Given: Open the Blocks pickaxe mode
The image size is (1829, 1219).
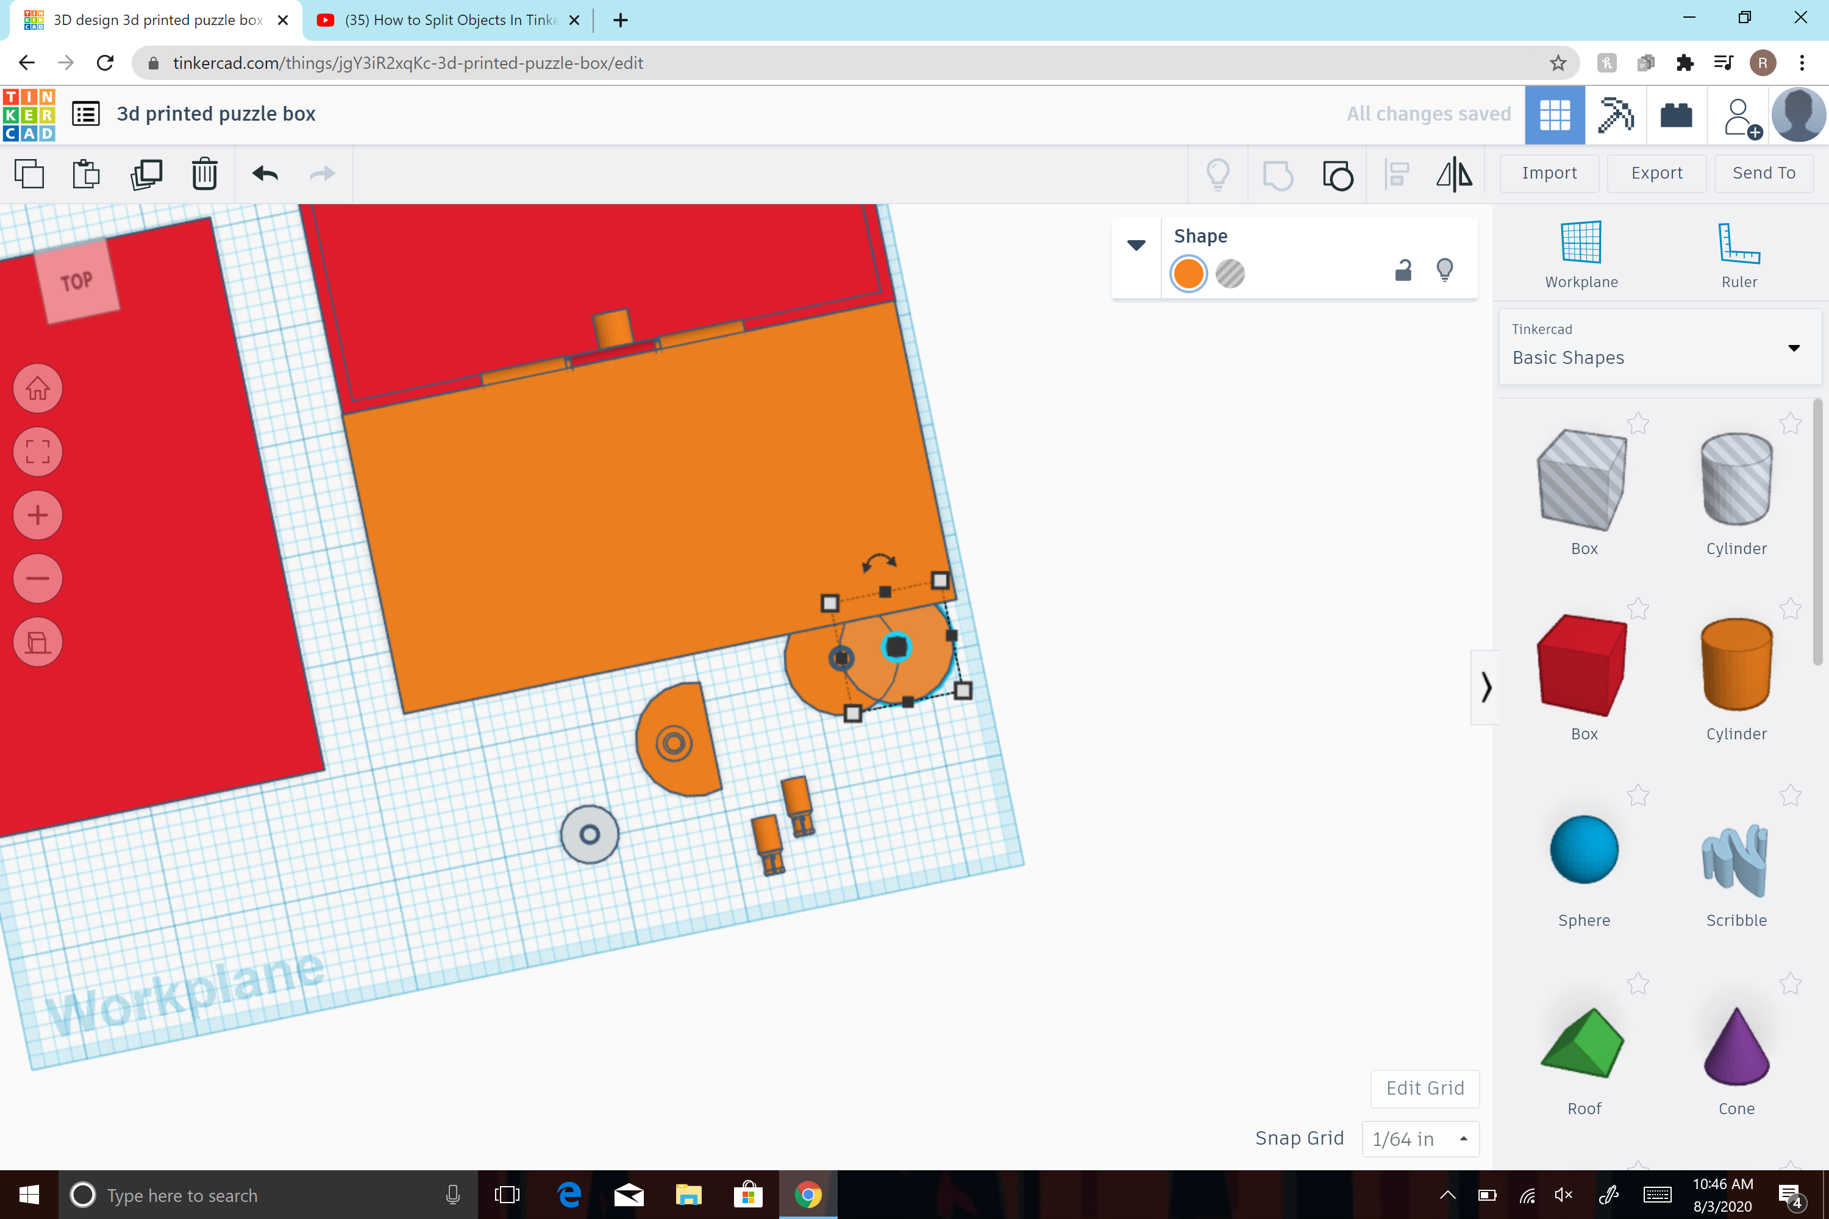Looking at the screenshot, I should click(x=1615, y=115).
